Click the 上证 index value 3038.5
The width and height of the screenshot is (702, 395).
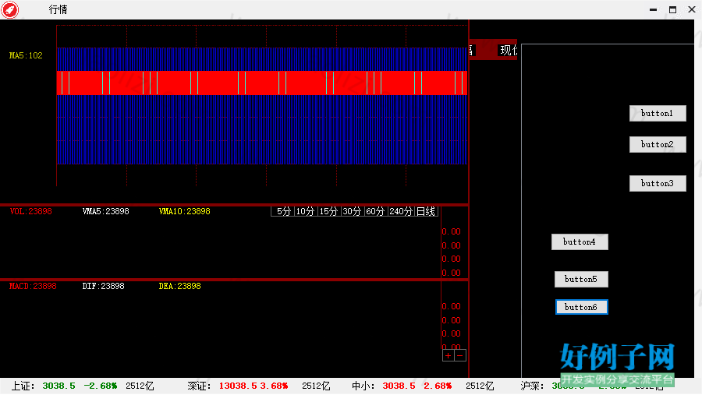pyautogui.click(x=58, y=386)
